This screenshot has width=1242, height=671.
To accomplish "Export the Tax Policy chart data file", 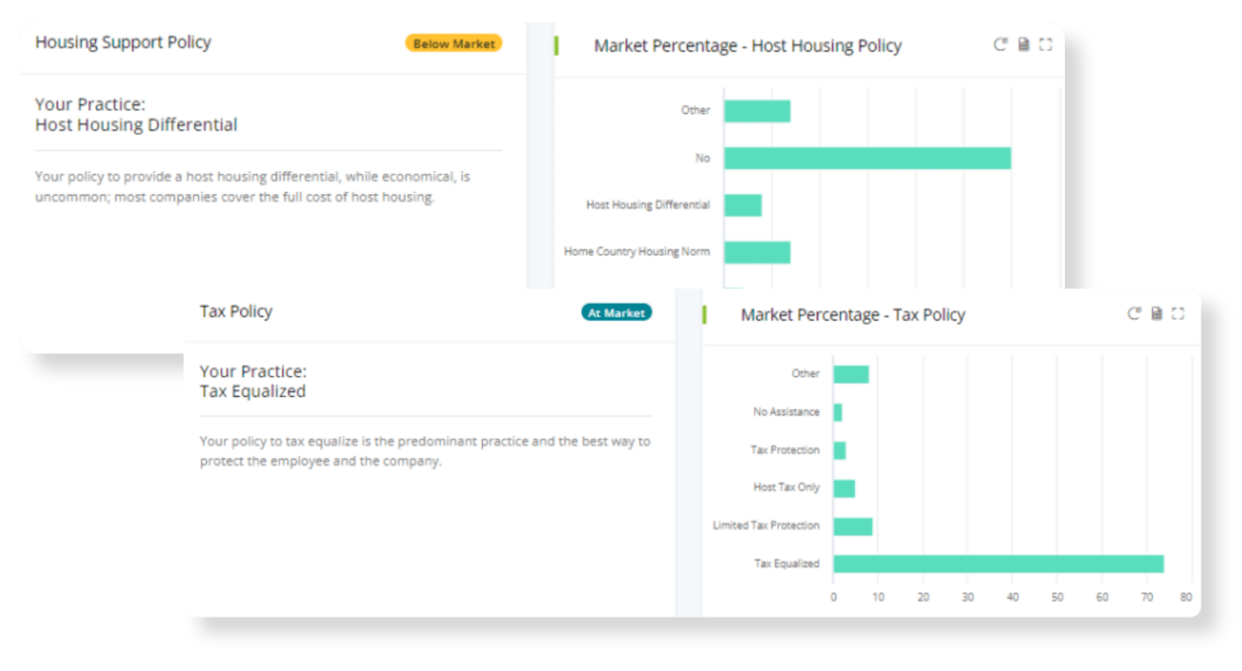I will pos(1156,314).
